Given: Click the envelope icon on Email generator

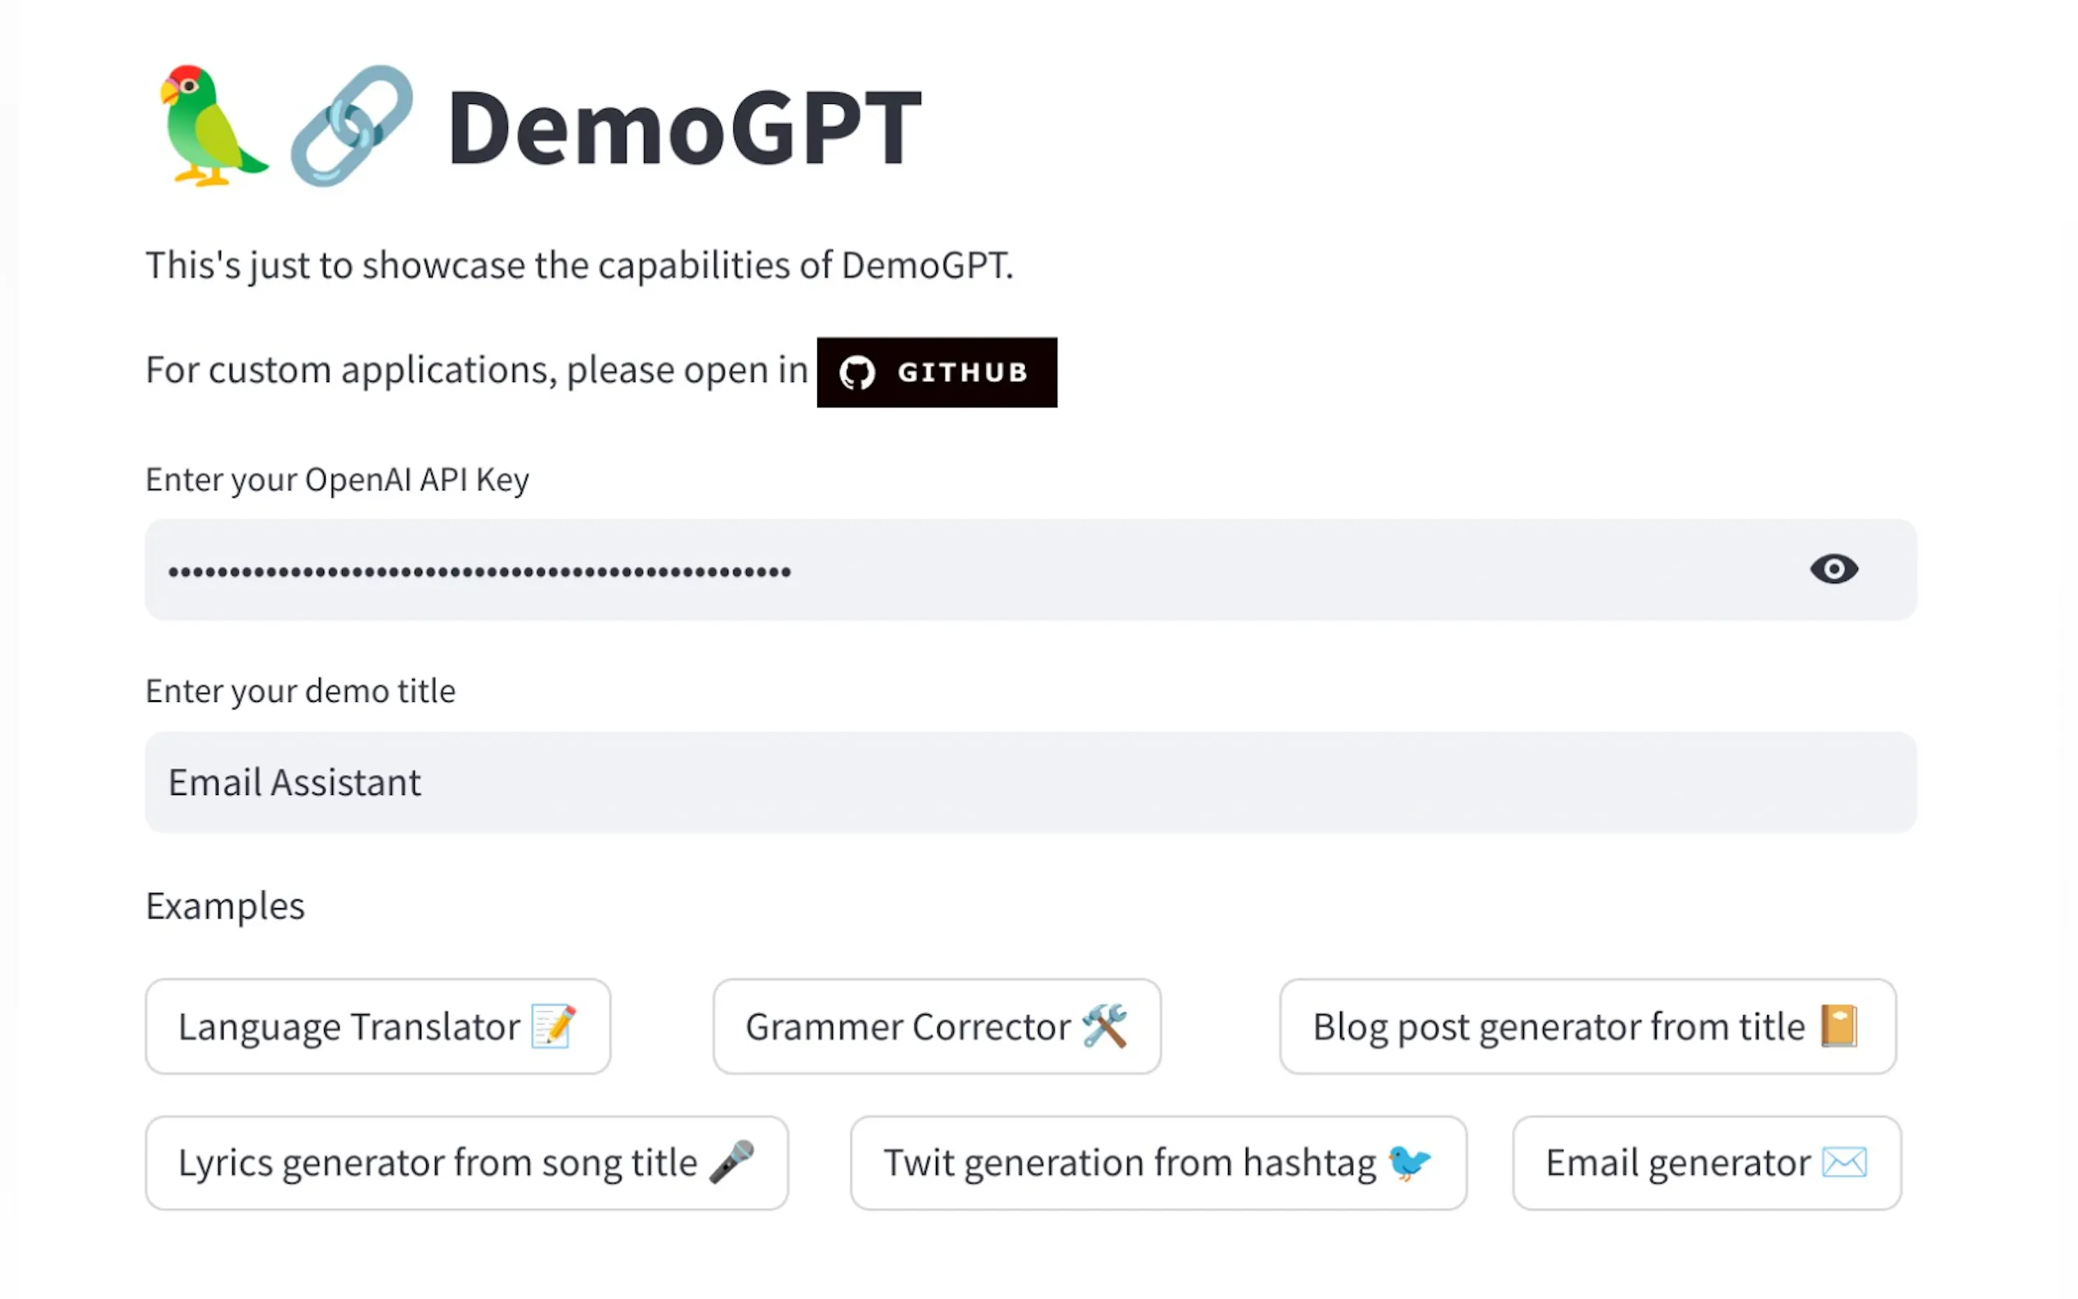Looking at the screenshot, I should pos(1844,1162).
